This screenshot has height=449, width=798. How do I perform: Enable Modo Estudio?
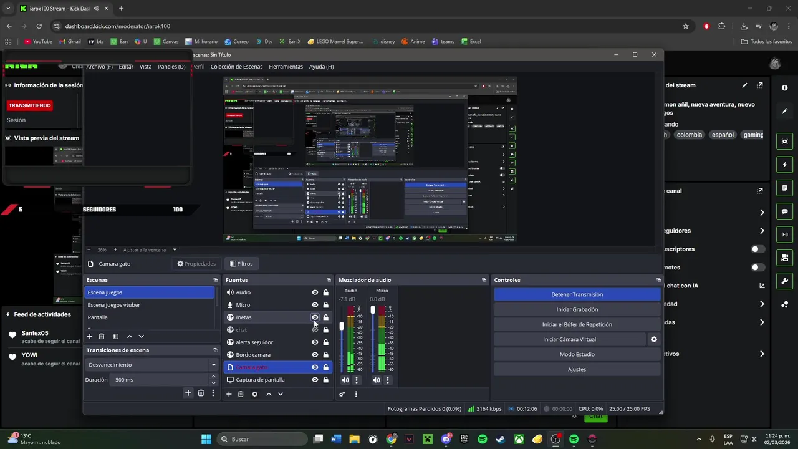point(577,354)
